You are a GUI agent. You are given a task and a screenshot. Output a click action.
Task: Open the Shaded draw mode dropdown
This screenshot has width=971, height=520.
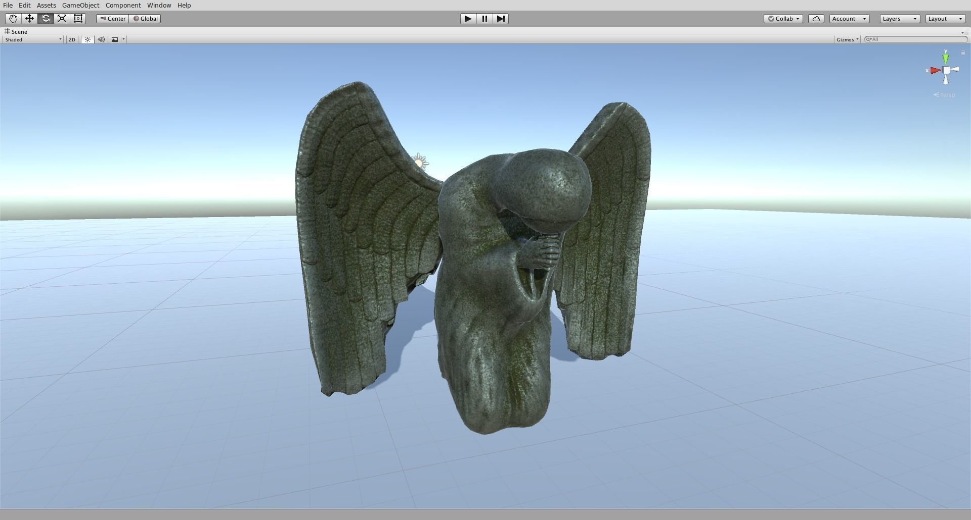coord(33,39)
